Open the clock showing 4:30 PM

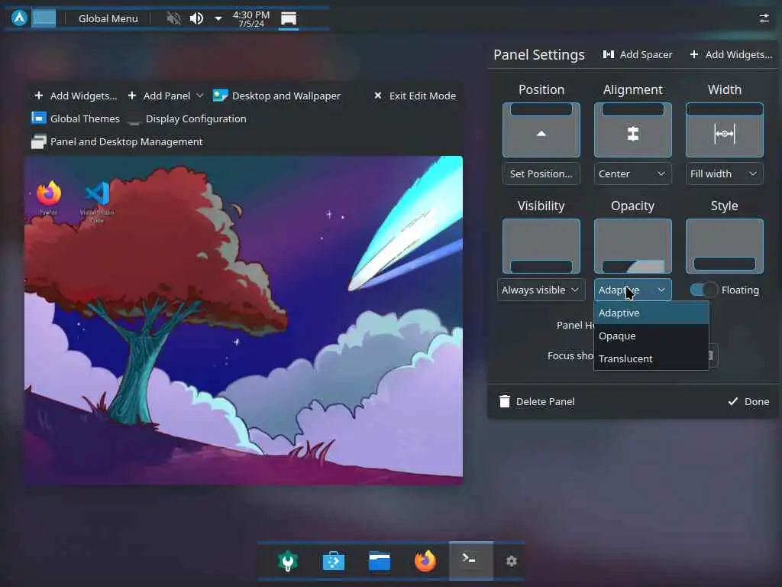click(250, 19)
